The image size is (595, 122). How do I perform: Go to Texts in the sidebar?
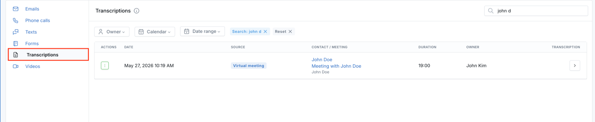pyautogui.click(x=31, y=32)
